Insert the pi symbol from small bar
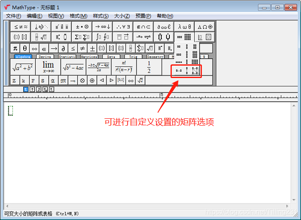Screen dimensions: 301x220 (x=15, y=48)
